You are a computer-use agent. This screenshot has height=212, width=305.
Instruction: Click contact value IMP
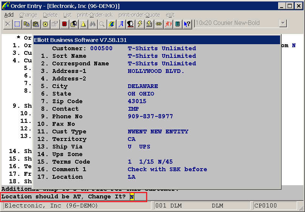pyautogui.click(x=133, y=109)
